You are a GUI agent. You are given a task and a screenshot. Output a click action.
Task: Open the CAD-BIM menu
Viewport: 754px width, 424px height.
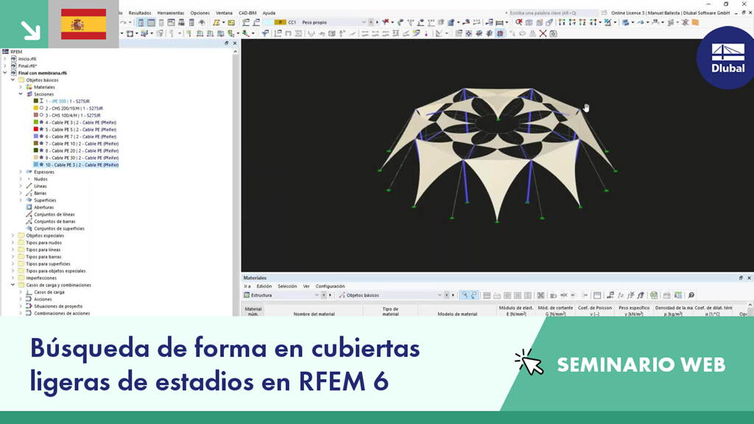pyautogui.click(x=247, y=13)
